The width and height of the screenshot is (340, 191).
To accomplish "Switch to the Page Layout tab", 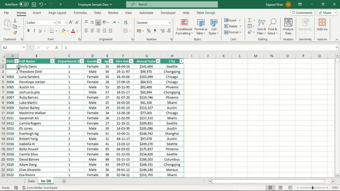I will pyautogui.click(x=57, y=13).
